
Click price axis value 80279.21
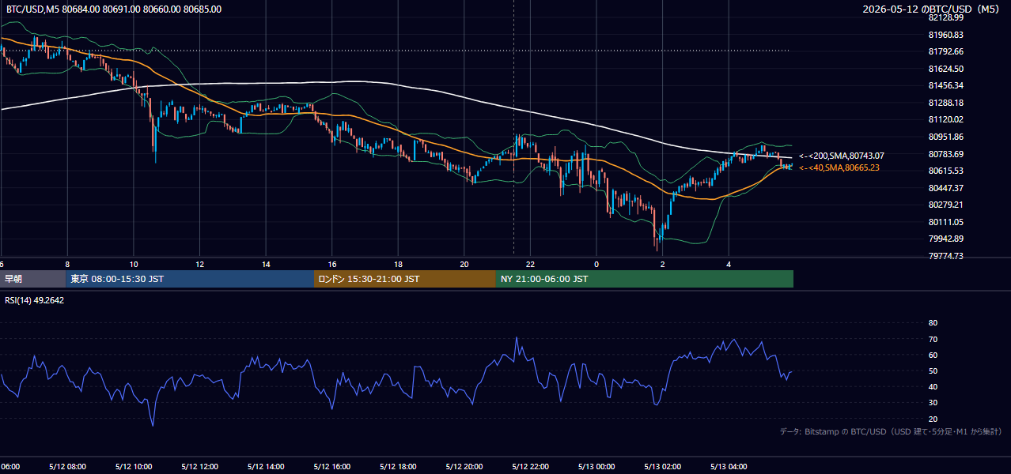tap(945, 205)
